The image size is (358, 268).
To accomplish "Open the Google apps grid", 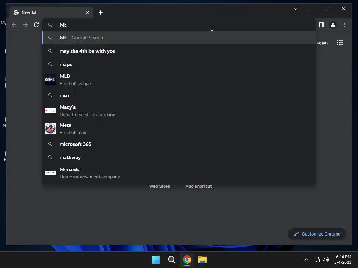I will [x=340, y=43].
